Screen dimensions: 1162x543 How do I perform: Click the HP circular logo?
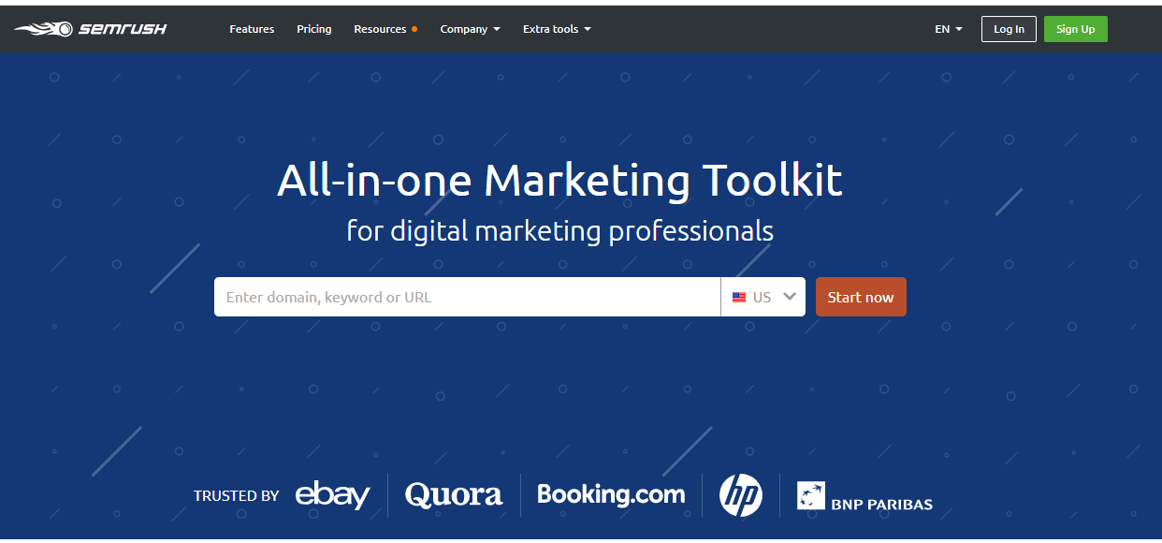(740, 494)
